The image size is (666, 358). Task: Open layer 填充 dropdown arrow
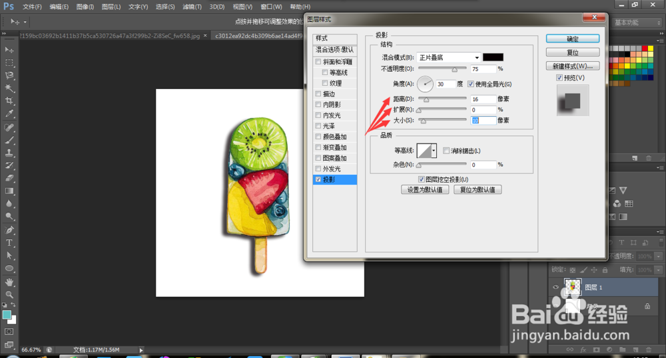[659, 270]
